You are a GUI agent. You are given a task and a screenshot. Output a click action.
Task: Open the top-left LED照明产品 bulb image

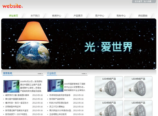(x=109, y=87)
